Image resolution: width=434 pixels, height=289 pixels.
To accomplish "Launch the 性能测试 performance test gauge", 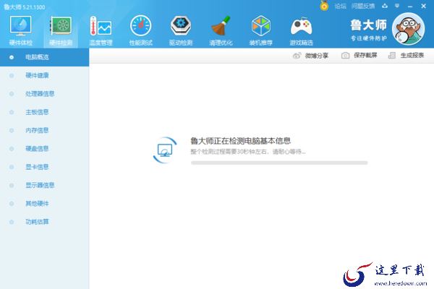I will point(140,30).
